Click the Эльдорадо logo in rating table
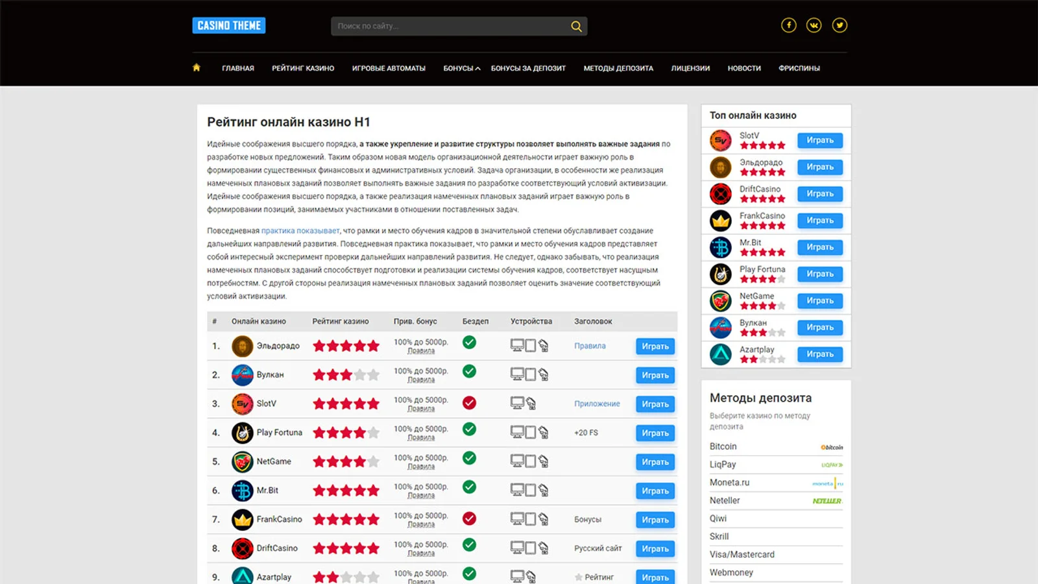The width and height of the screenshot is (1038, 584). (243, 346)
